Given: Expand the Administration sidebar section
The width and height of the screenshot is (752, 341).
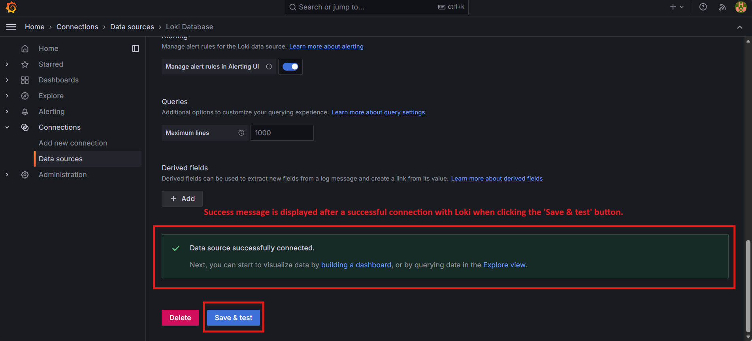Looking at the screenshot, I should coord(7,175).
